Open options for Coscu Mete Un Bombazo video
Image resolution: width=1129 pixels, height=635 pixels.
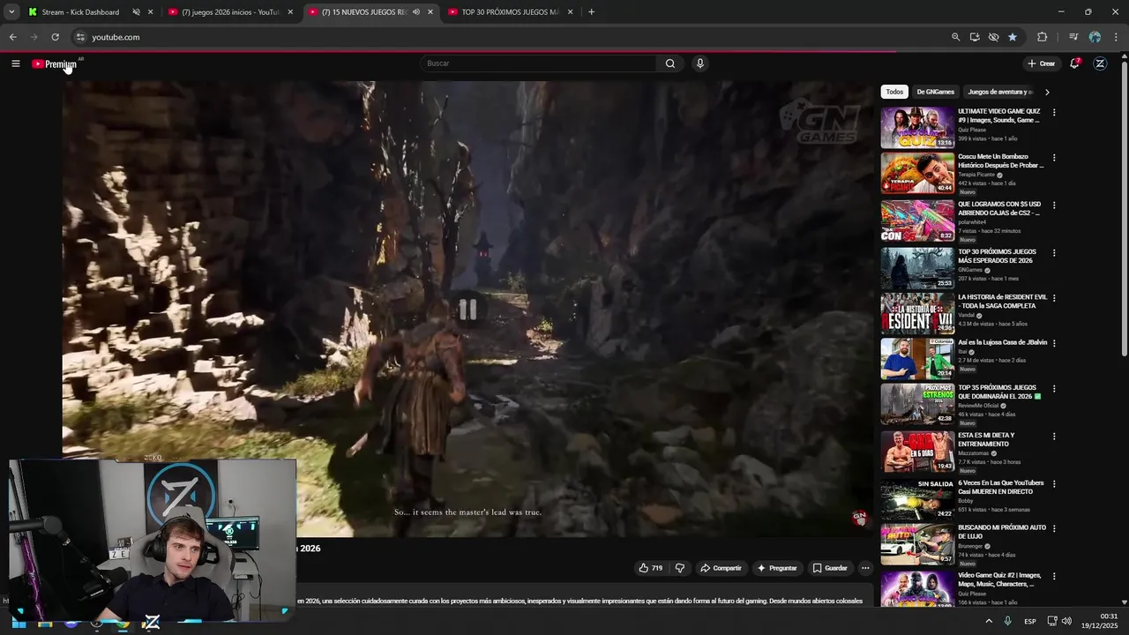point(1054,158)
